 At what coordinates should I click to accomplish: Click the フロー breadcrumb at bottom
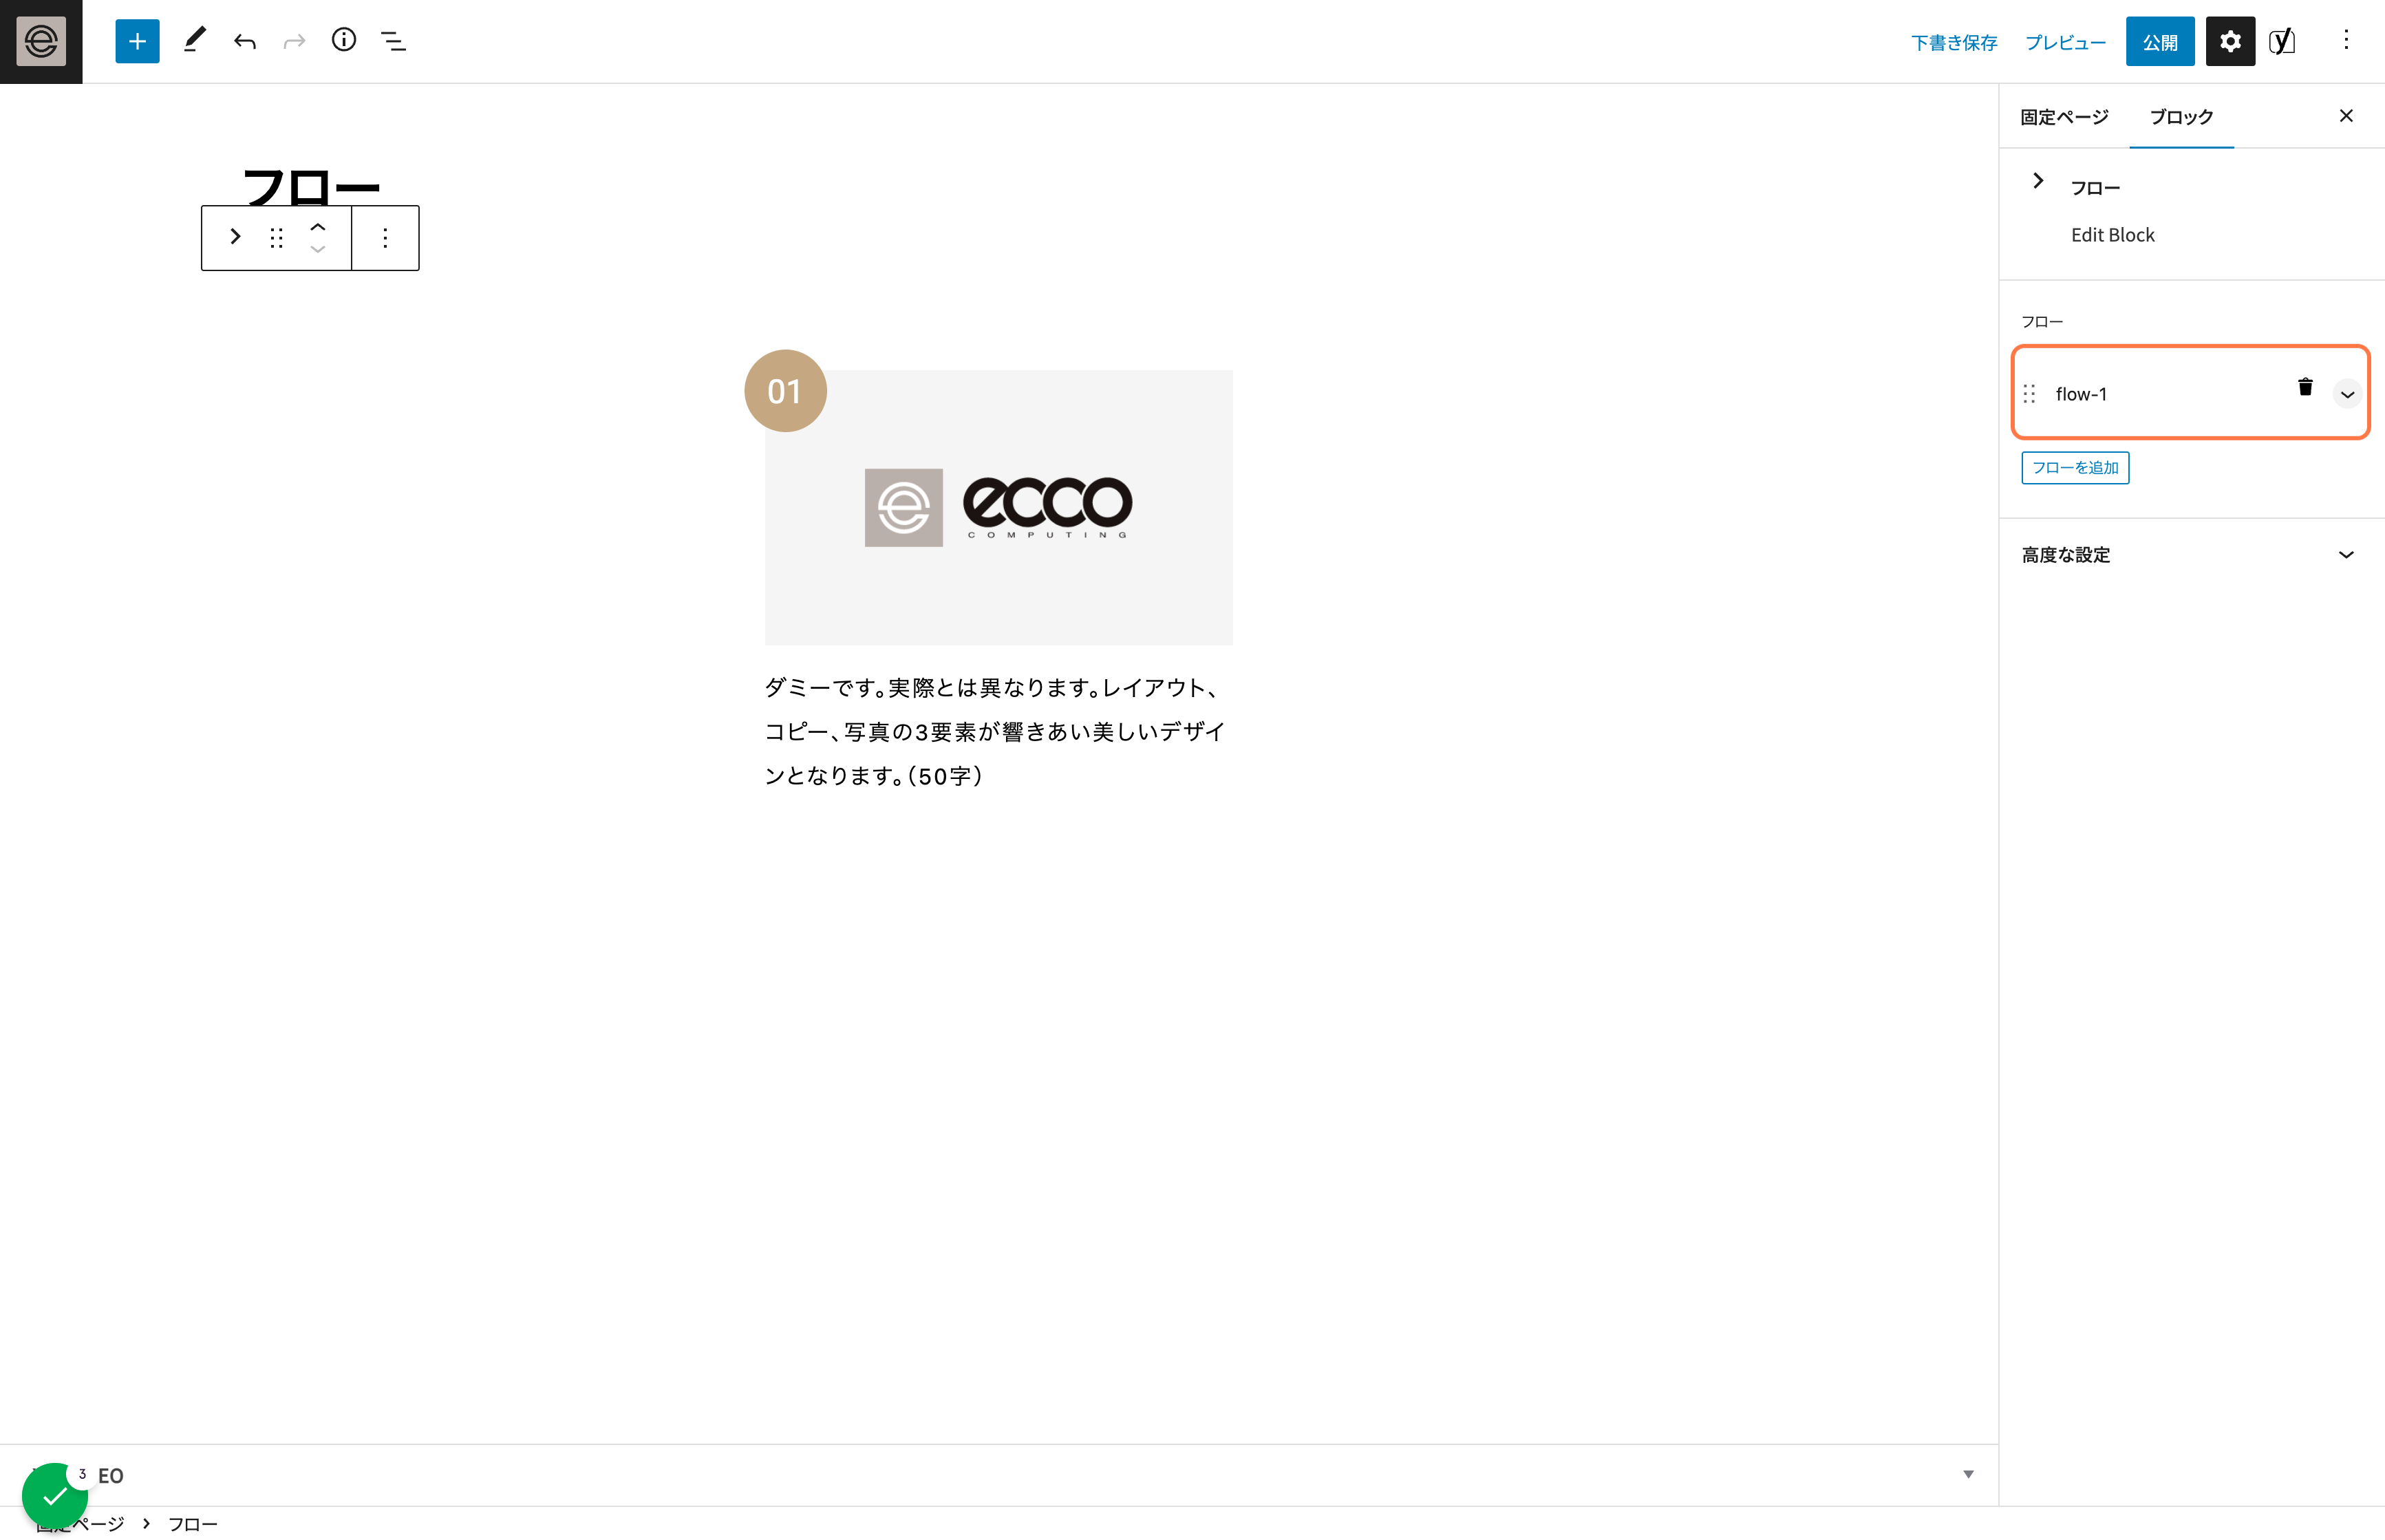tap(192, 1524)
